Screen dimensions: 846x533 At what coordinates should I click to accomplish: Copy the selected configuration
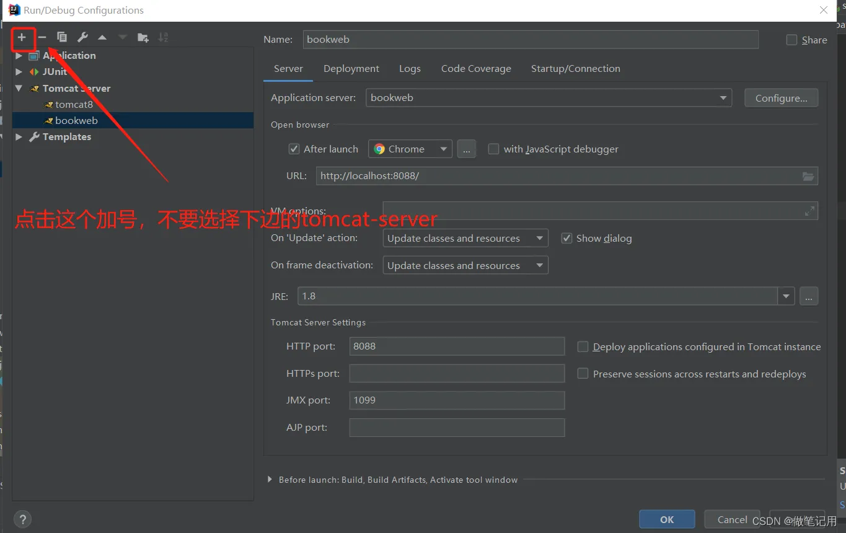[x=62, y=38]
